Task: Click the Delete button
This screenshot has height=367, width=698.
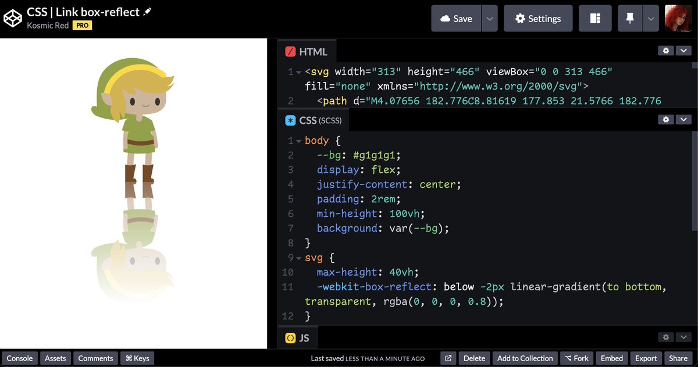Action: (x=474, y=358)
